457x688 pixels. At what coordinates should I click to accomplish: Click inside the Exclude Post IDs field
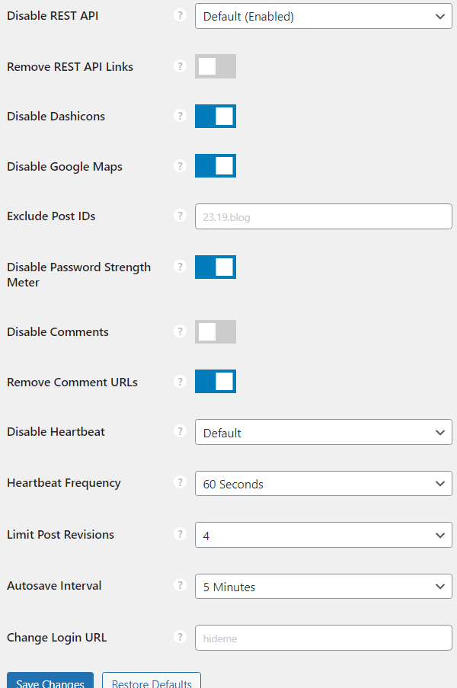pyautogui.click(x=323, y=216)
